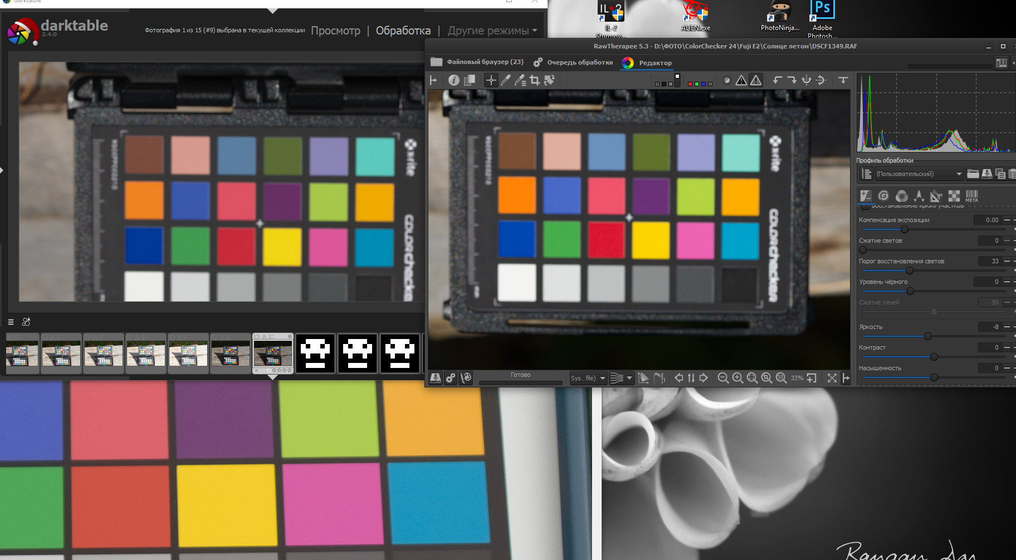The height and width of the screenshot is (560, 1016).
Task: Open image in external editor
Action: pos(466,378)
